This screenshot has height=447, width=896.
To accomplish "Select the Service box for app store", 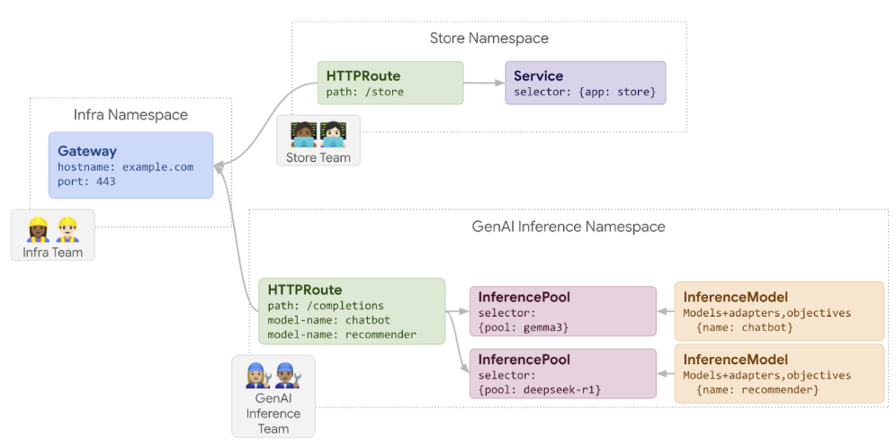I will [586, 83].
